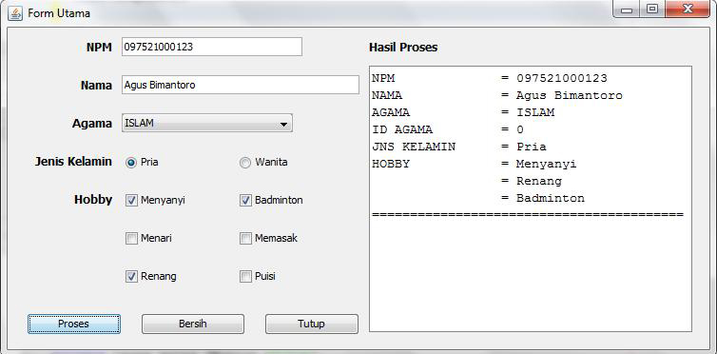Click the 'ID AGAMA = 0' output line
The image size is (717, 354).
tap(448, 129)
